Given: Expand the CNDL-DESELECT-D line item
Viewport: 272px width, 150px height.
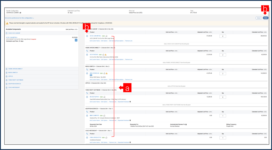Looking at the screenshot, I should (87, 138).
